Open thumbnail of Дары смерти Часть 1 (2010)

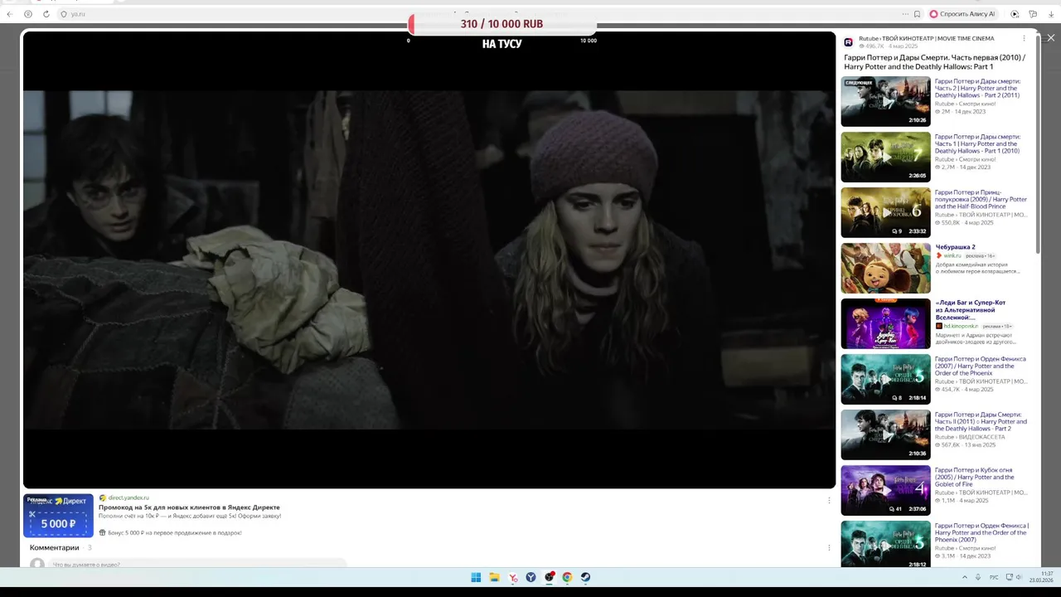(x=885, y=157)
